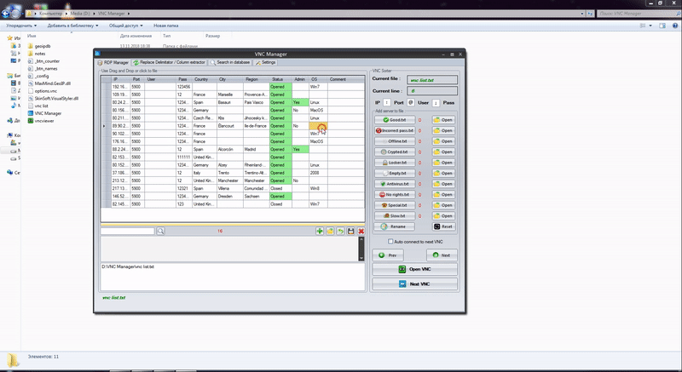Add server to Crypted.txt
Viewport: 682px width, 372px height.
(x=395, y=152)
